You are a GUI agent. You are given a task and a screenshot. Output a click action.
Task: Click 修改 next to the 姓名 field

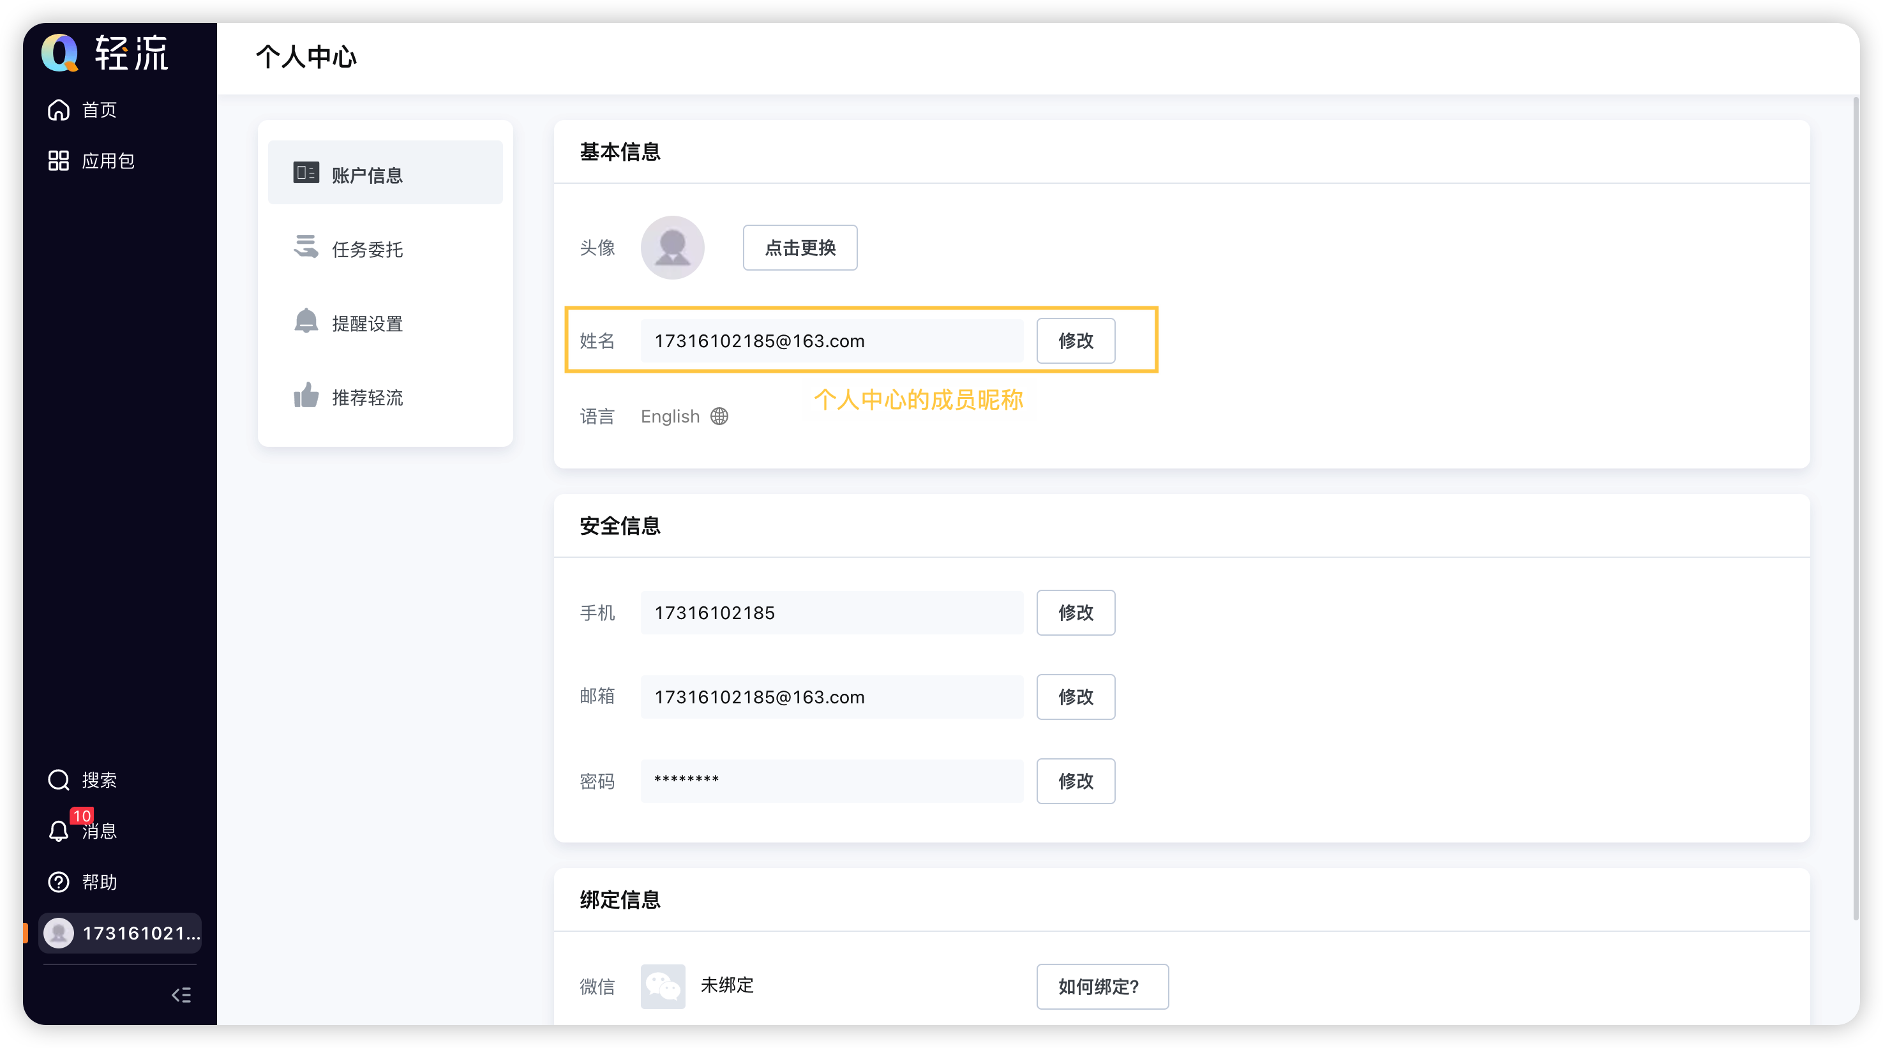pos(1076,341)
